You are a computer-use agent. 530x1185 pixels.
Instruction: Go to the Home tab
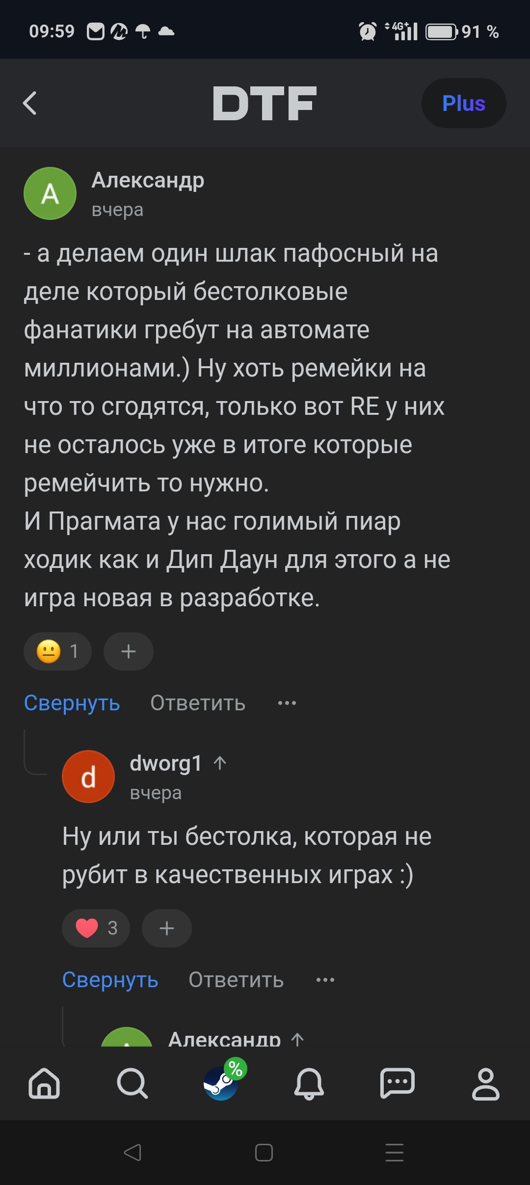pos(44,1083)
